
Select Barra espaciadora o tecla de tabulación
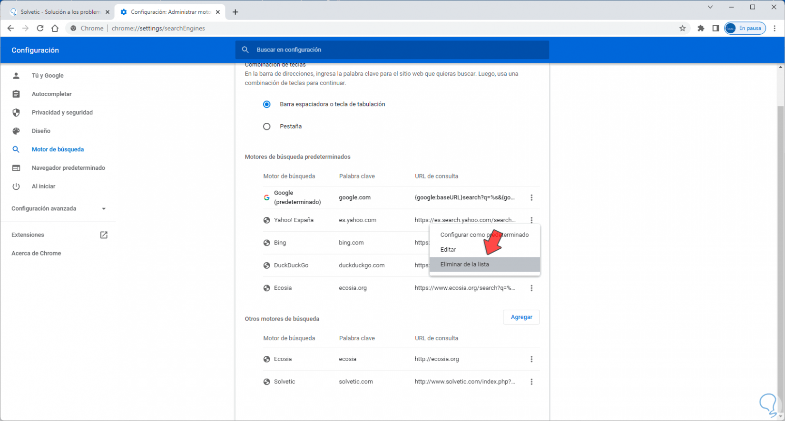267,104
